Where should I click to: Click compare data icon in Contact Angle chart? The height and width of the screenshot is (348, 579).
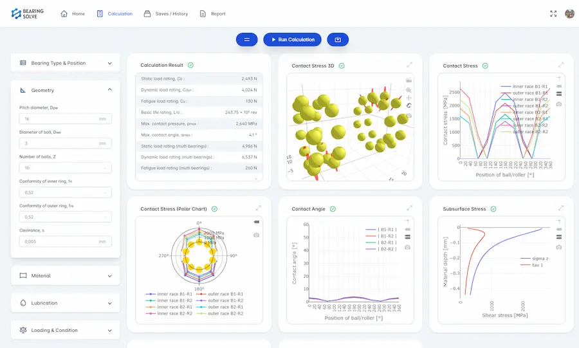[407, 237]
